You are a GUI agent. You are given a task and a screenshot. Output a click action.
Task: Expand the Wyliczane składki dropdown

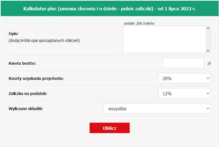point(157,109)
